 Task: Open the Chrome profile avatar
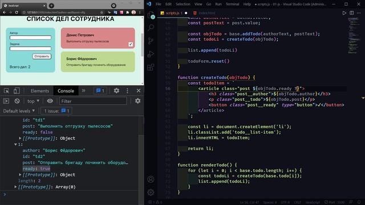coord(133,13)
